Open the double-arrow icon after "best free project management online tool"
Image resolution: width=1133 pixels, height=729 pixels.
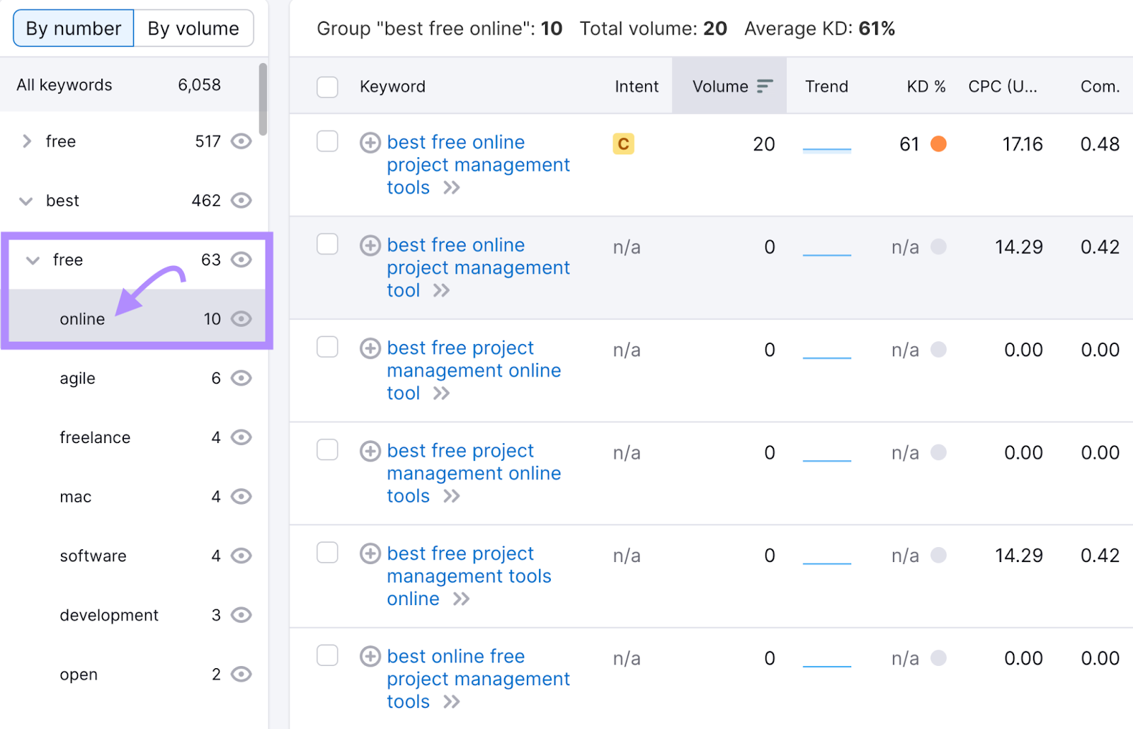440,394
